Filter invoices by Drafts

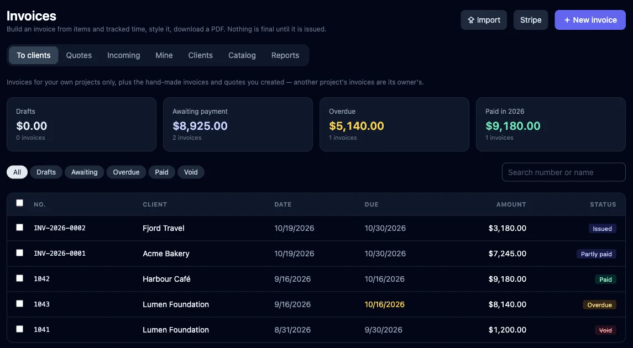(x=46, y=172)
